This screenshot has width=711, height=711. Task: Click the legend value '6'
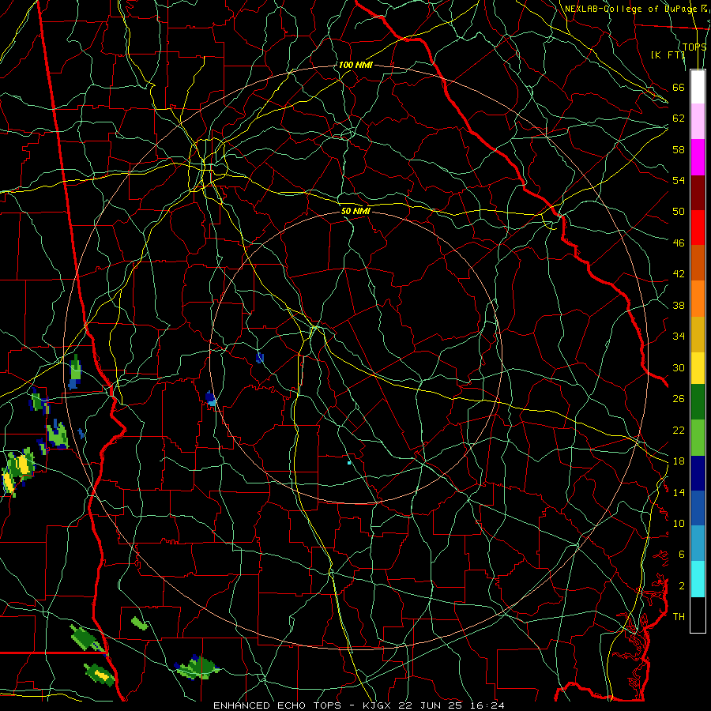pos(682,555)
